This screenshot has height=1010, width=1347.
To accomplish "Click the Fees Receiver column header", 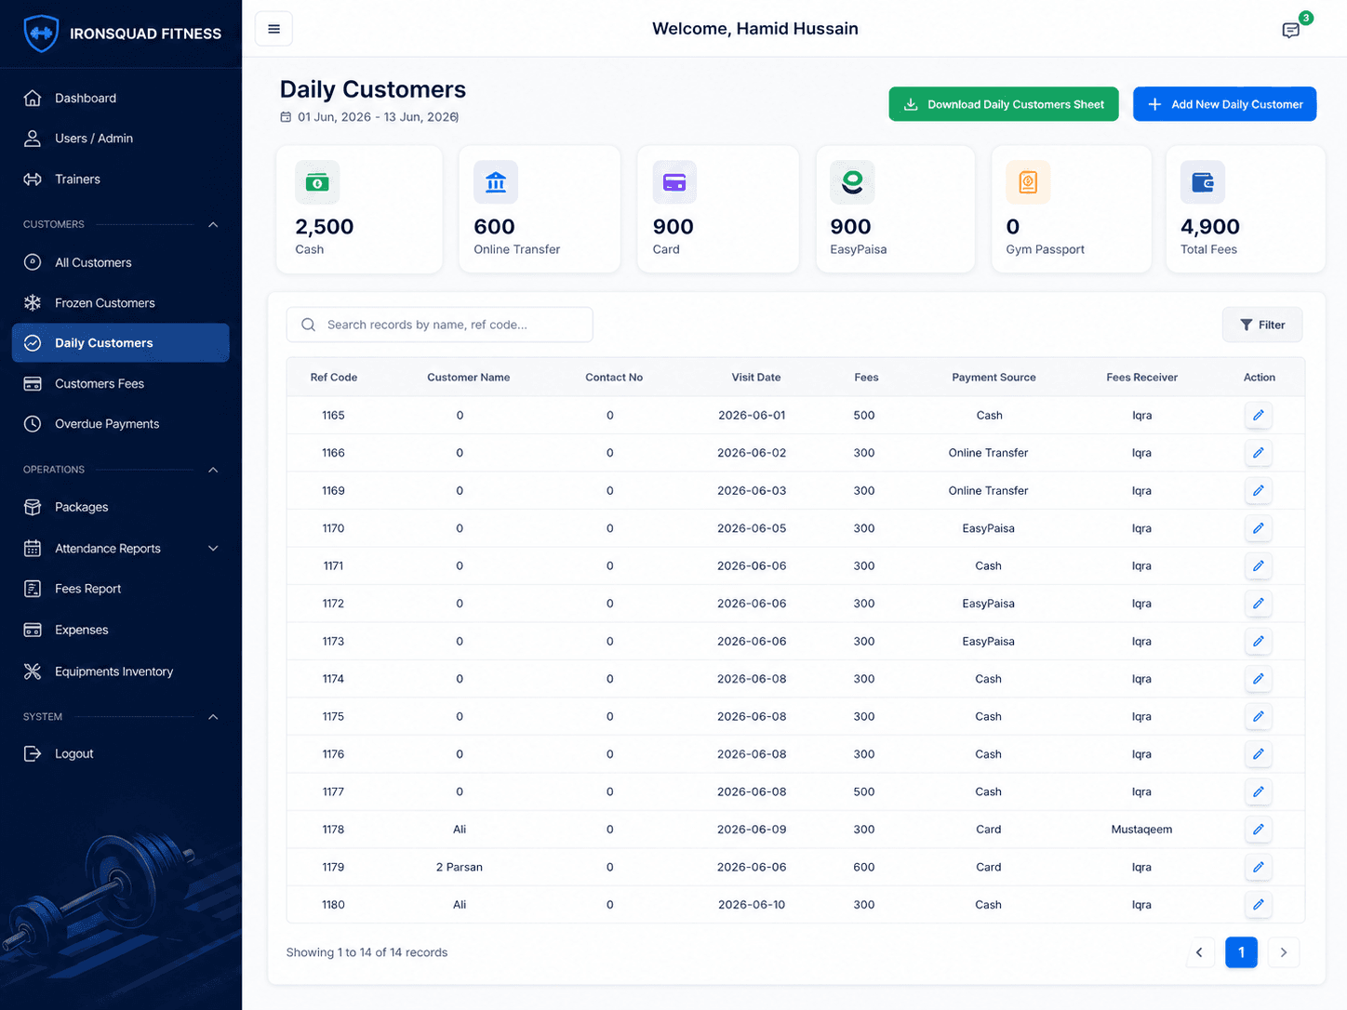I will 1141,378.
